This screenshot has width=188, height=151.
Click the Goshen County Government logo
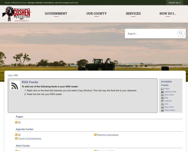pos(16,14)
